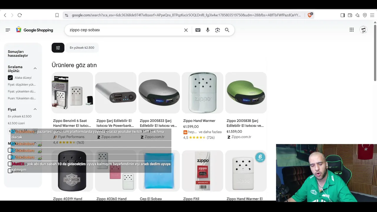Open the silver powerbank hand warmer image
This screenshot has height=212, width=377.
pos(116,93)
